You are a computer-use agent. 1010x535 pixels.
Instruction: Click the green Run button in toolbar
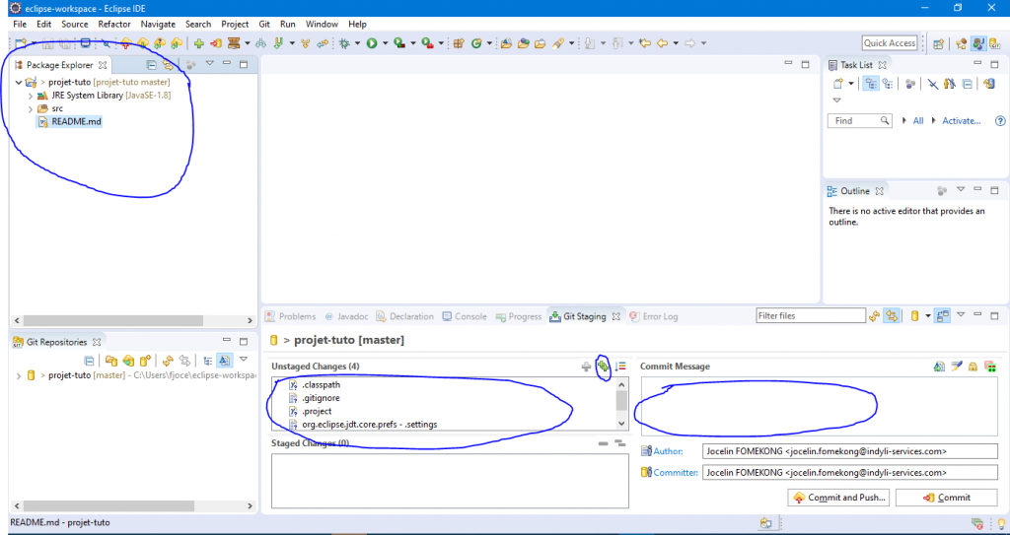point(372,43)
